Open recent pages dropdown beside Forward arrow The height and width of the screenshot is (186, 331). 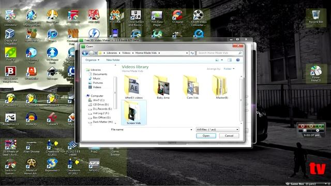[x=96, y=53]
